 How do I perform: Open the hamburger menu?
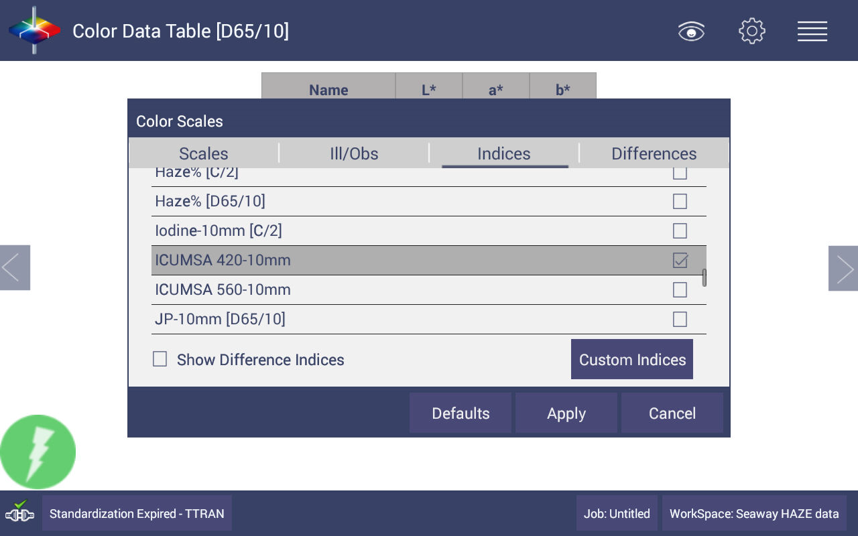coord(812,31)
